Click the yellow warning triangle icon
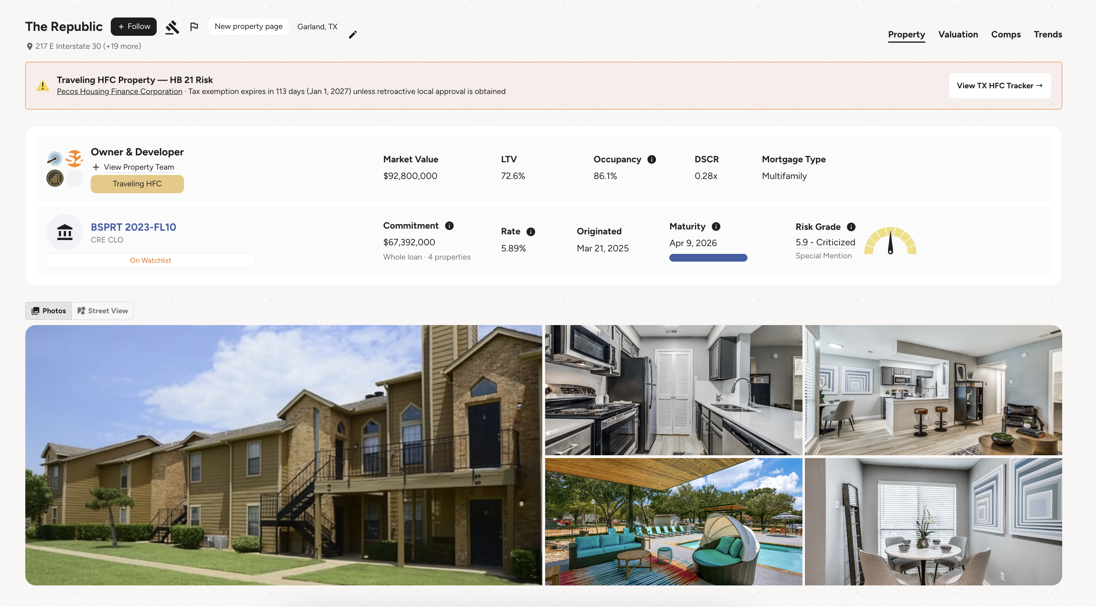The width and height of the screenshot is (1096, 607). 43,85
